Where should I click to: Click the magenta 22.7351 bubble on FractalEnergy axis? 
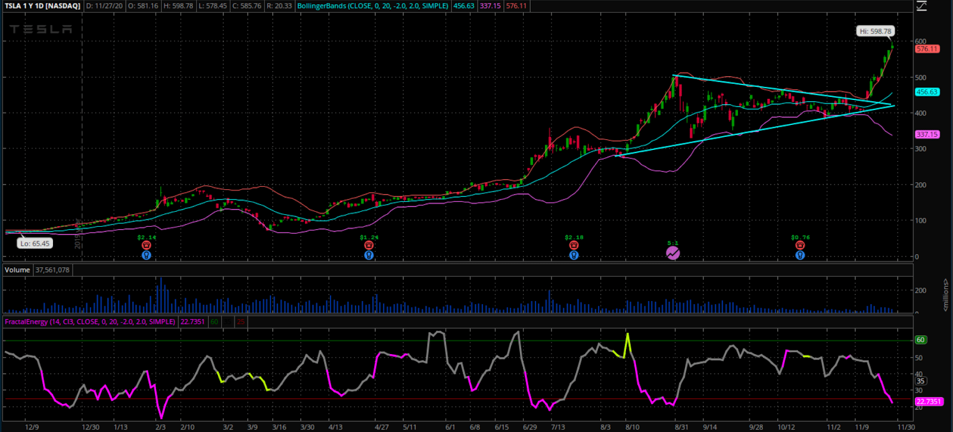pos(929,402)
